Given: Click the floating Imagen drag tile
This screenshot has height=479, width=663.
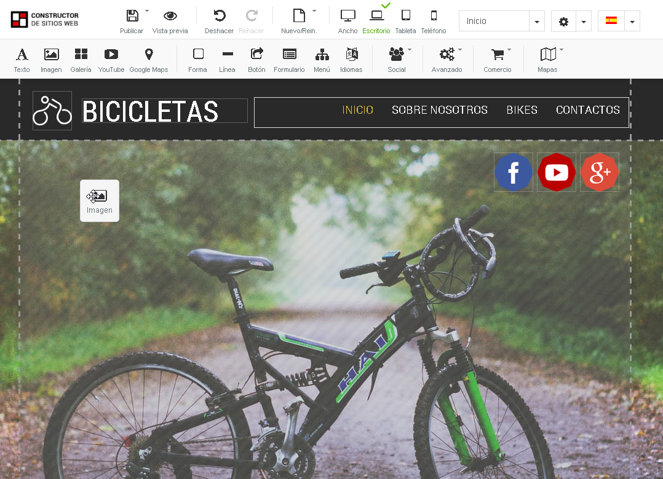Looking at the screenshot, I should tap(100, 201).
